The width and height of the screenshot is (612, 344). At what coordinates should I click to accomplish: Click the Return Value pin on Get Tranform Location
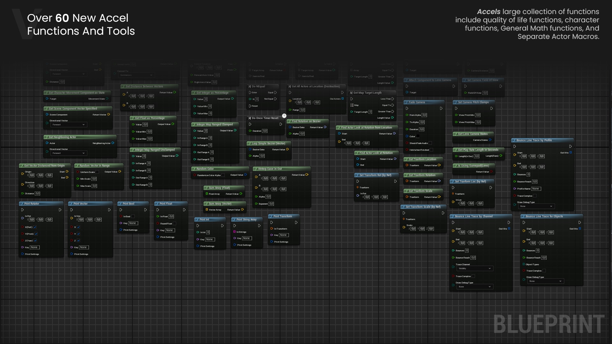coord(439,165)
